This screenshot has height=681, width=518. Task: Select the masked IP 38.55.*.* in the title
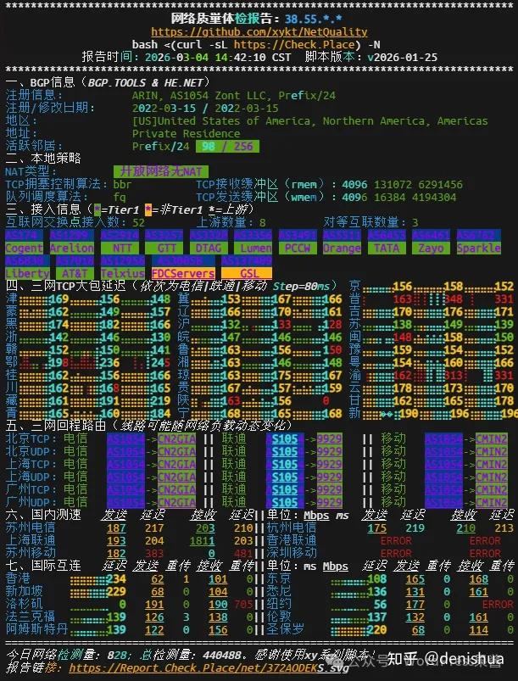[314, 20]
